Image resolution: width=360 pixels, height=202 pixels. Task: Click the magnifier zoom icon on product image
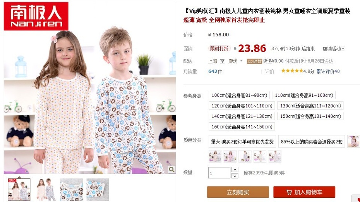pos(171,169)
